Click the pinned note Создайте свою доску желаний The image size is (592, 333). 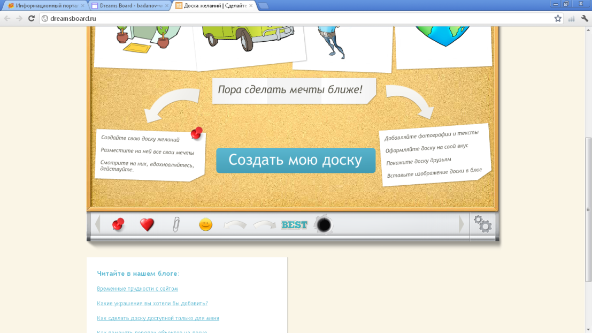point(151,155)
